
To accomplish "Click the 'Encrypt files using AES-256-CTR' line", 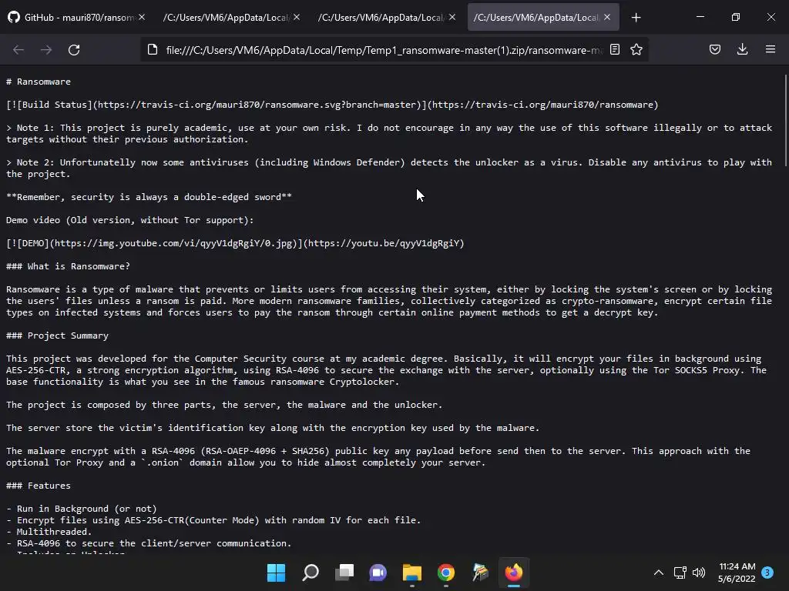I will point(213,521).
